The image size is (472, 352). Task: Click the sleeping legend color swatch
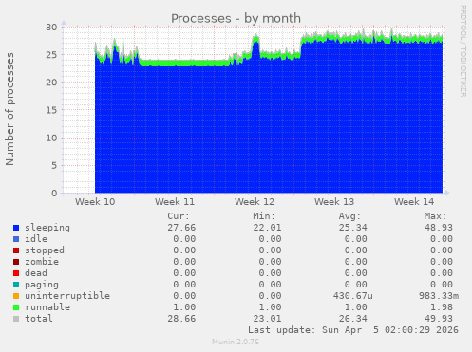point(16,228)
